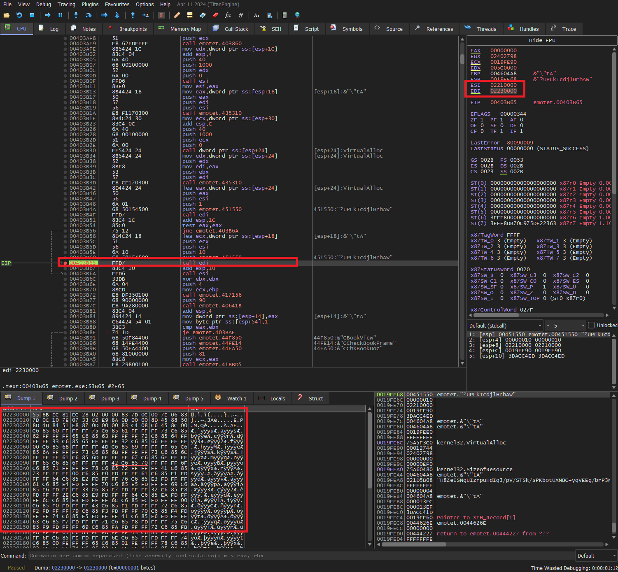Open functions list via the fx icon
The width and height of the screenshot is (618, 572).
[x=228, y=15]
